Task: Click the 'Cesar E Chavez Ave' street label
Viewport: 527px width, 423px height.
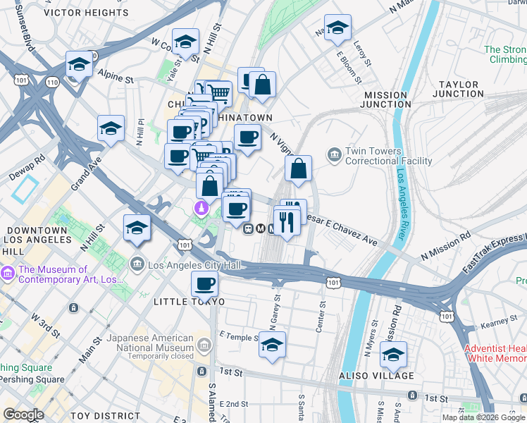Action: click(x=342, y=231)
